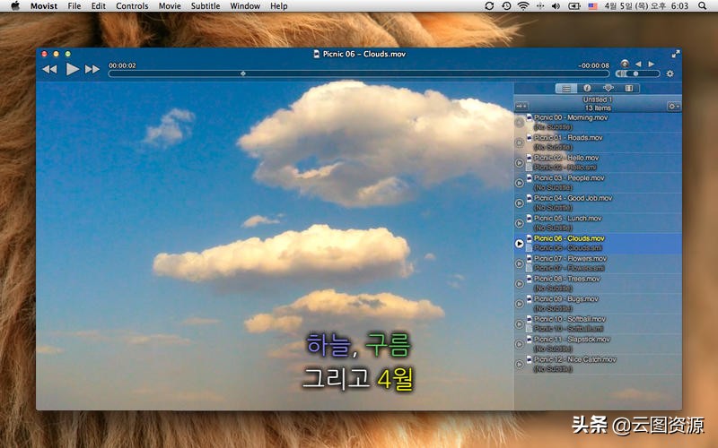Click the rewind double-arrow button

tap(49, 69)
